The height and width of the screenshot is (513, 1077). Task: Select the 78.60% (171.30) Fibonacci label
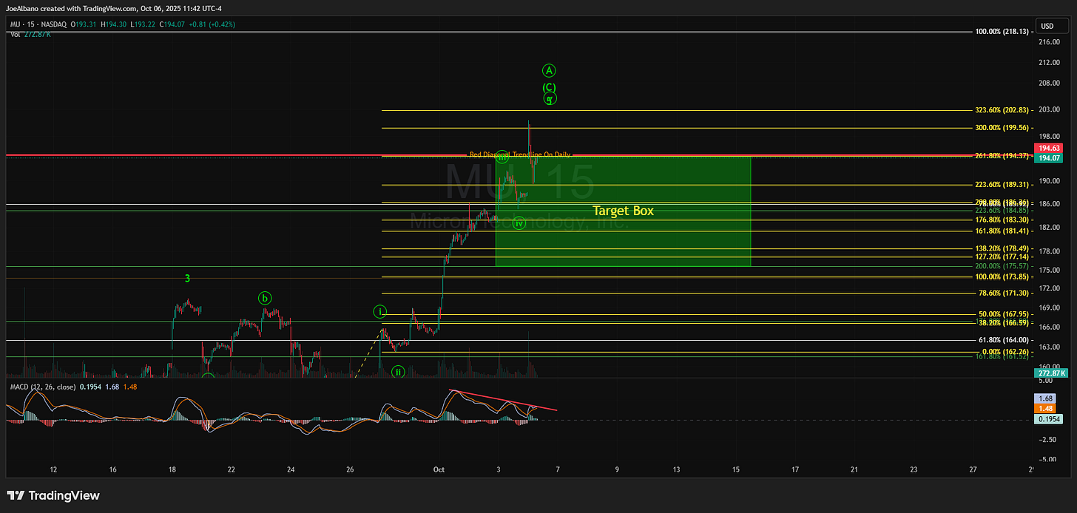tap(1002, 293)
